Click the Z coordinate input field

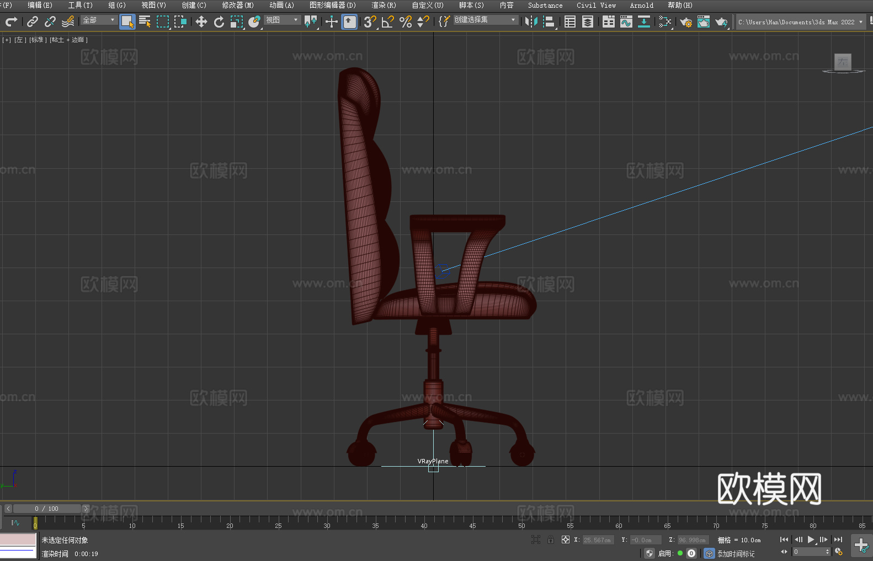[692, 540]
